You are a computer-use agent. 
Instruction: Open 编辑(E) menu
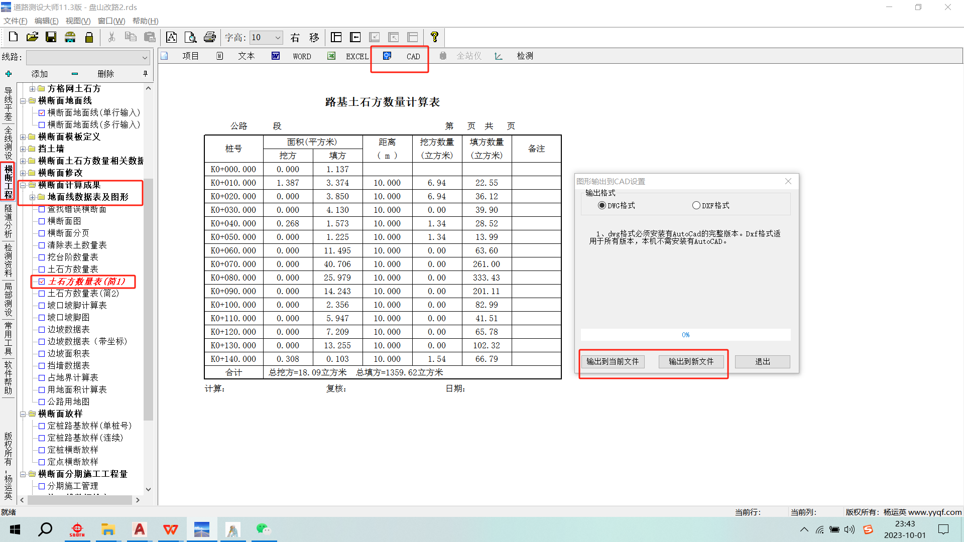[46, 21]
